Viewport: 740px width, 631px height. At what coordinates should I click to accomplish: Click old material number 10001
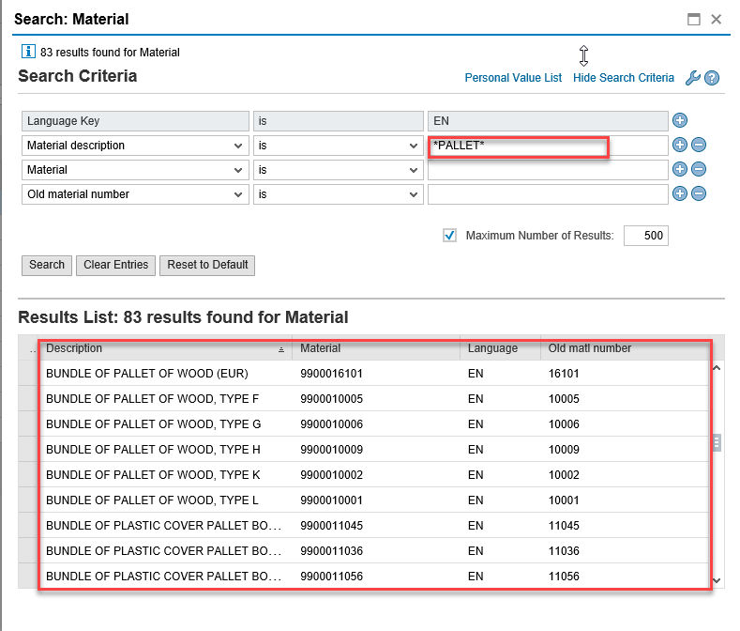pyautogui.click(x=564, y=500)
